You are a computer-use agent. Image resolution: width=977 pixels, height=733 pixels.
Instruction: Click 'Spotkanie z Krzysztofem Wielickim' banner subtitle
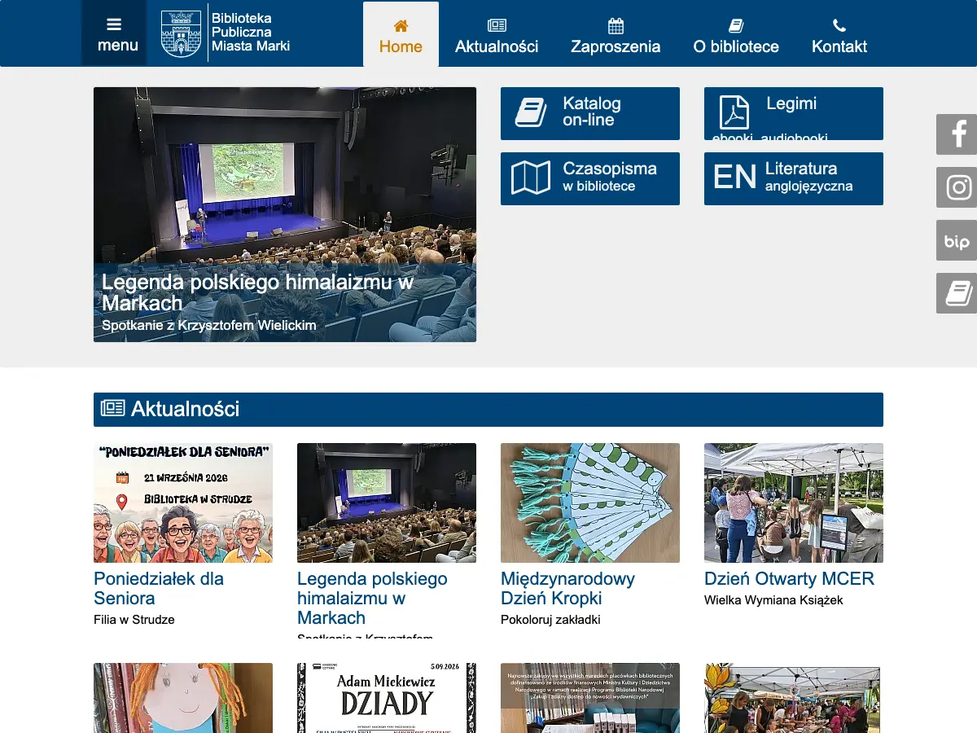(x=209, y=325)
